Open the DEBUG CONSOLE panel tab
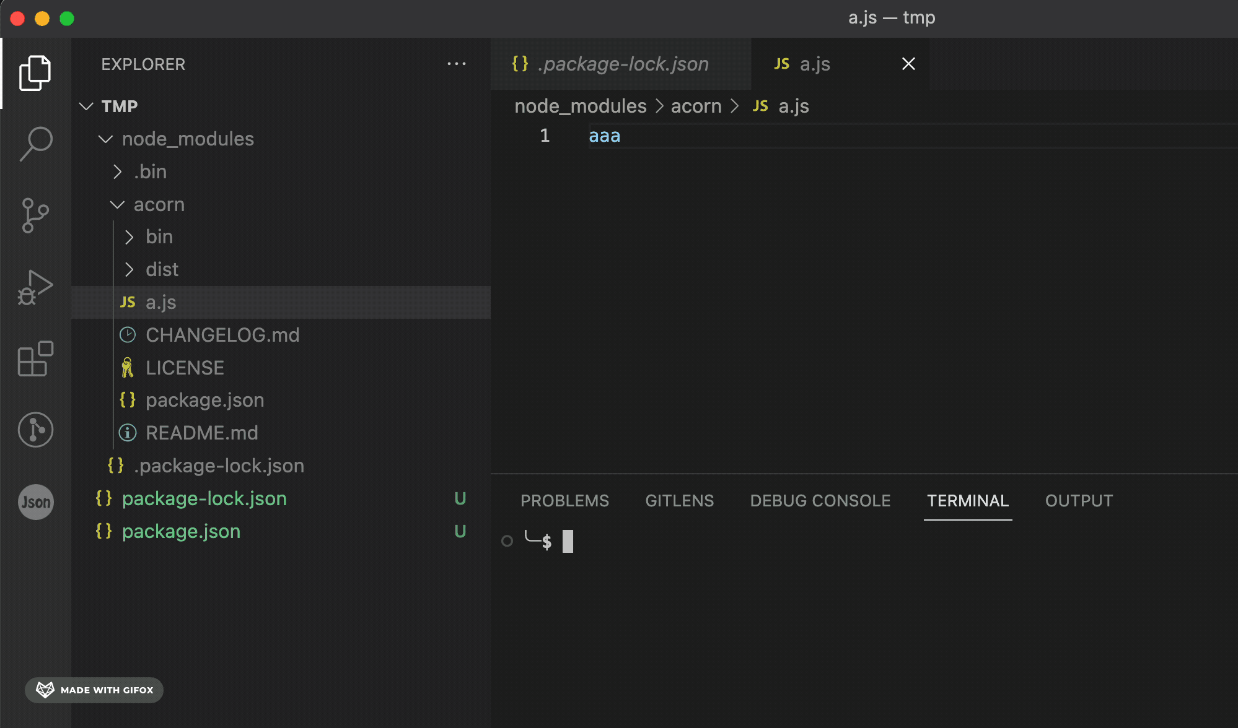Viewport: 1238px width, 728px height. (x=820, y=500)
